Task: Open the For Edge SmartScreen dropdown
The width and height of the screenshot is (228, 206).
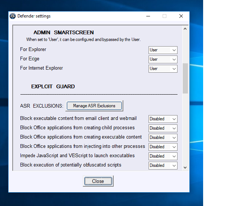Action: (x=163, y=59)
